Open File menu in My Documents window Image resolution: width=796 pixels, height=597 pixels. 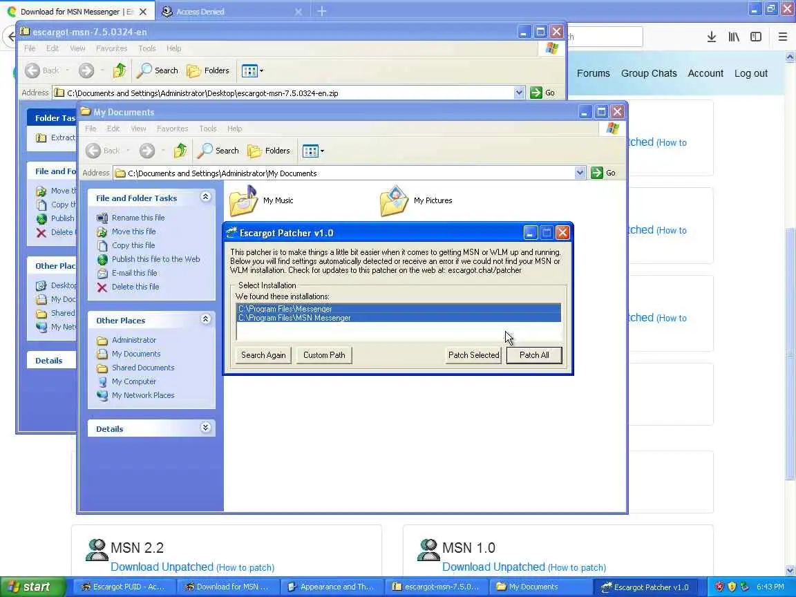91,129
